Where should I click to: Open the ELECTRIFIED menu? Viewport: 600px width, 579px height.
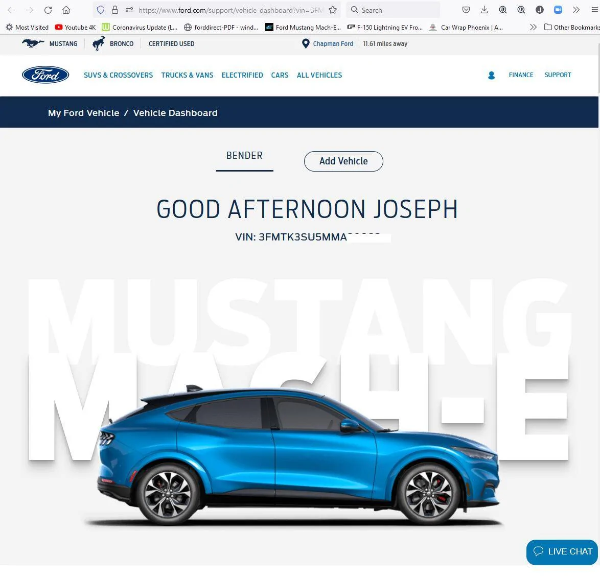click(x=242, y=75)
